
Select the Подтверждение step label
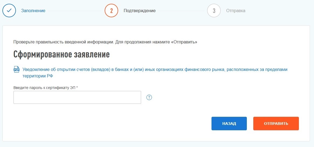click(x=139, y=11)
